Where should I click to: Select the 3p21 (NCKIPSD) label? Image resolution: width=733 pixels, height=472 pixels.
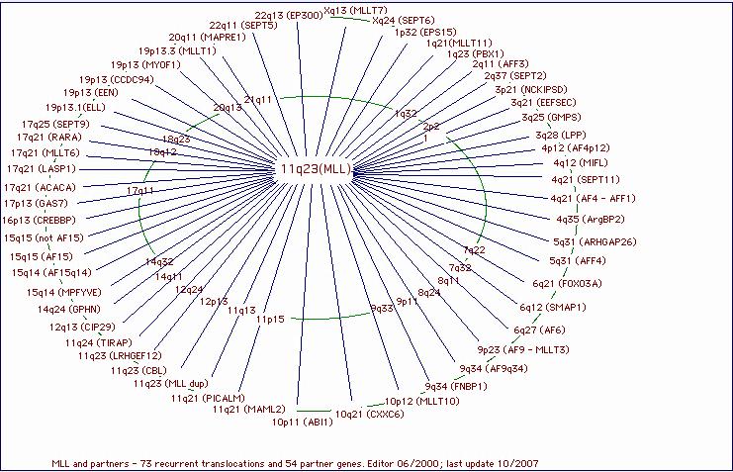tap(531, 89)
